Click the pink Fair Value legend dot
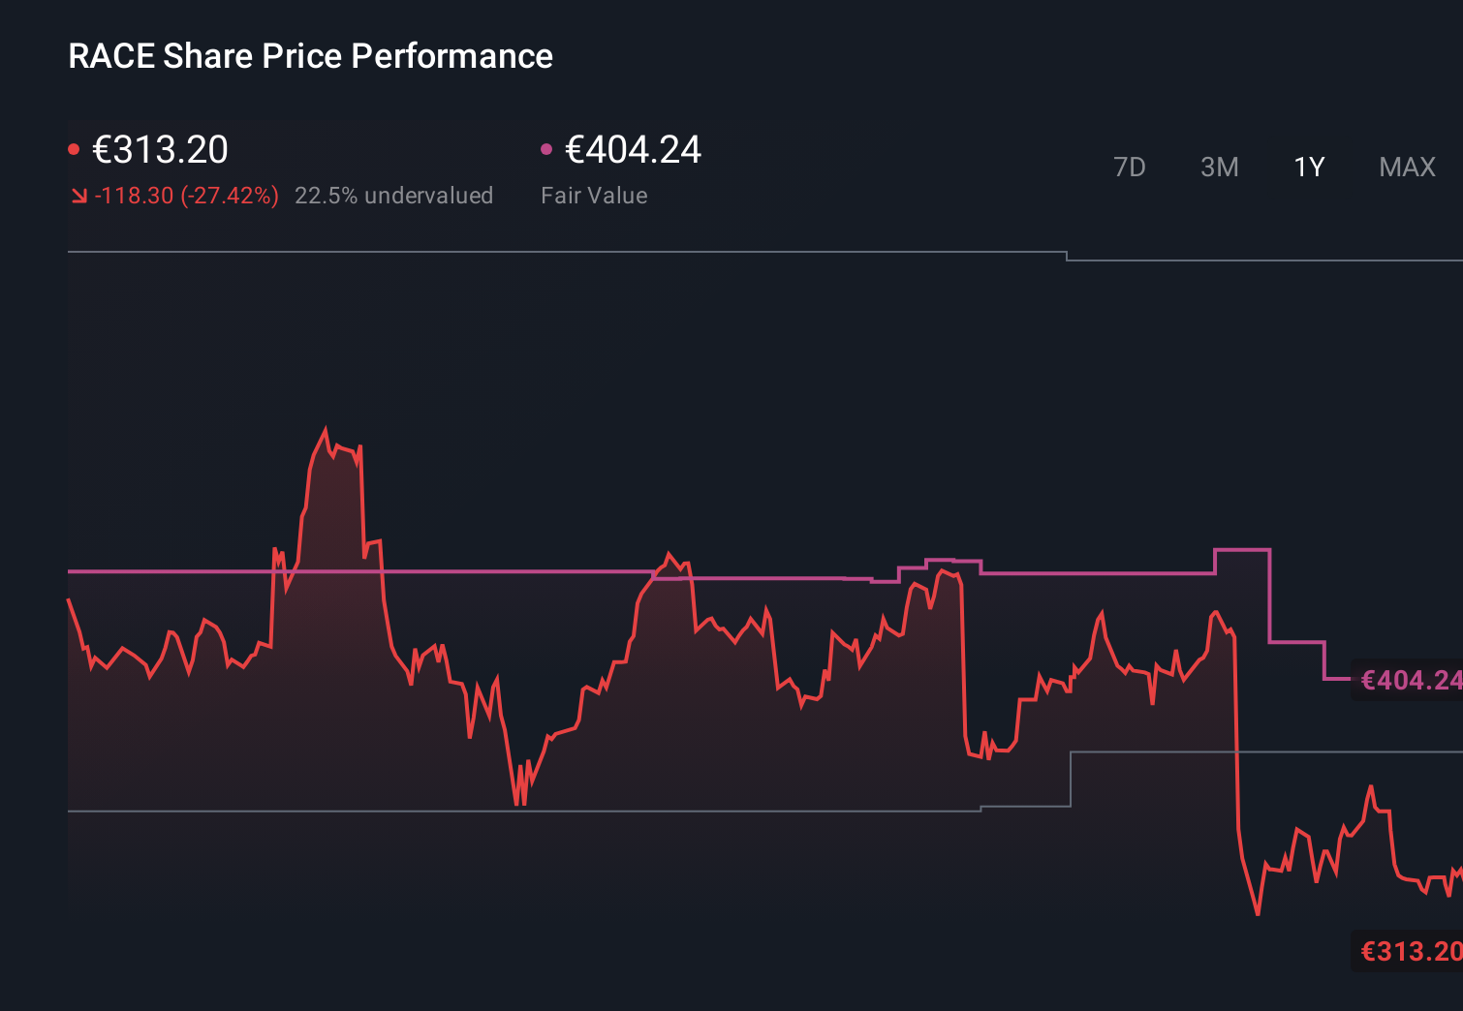The height and width of the screenshot is (1011, 1463). (x=548, y=147)
